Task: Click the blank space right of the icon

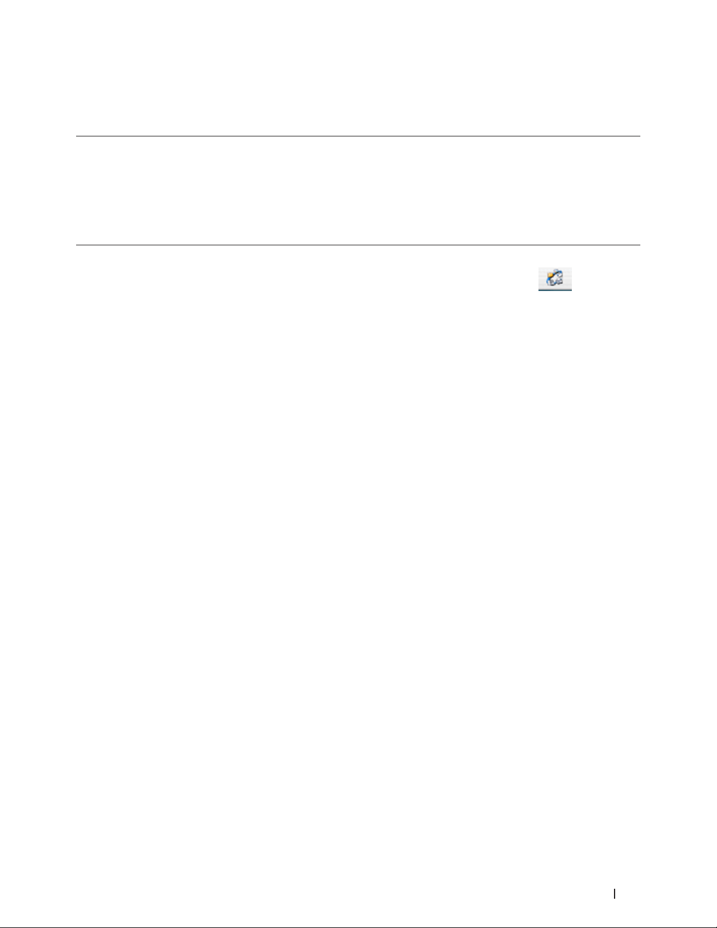Action: (x=606, y=279)
